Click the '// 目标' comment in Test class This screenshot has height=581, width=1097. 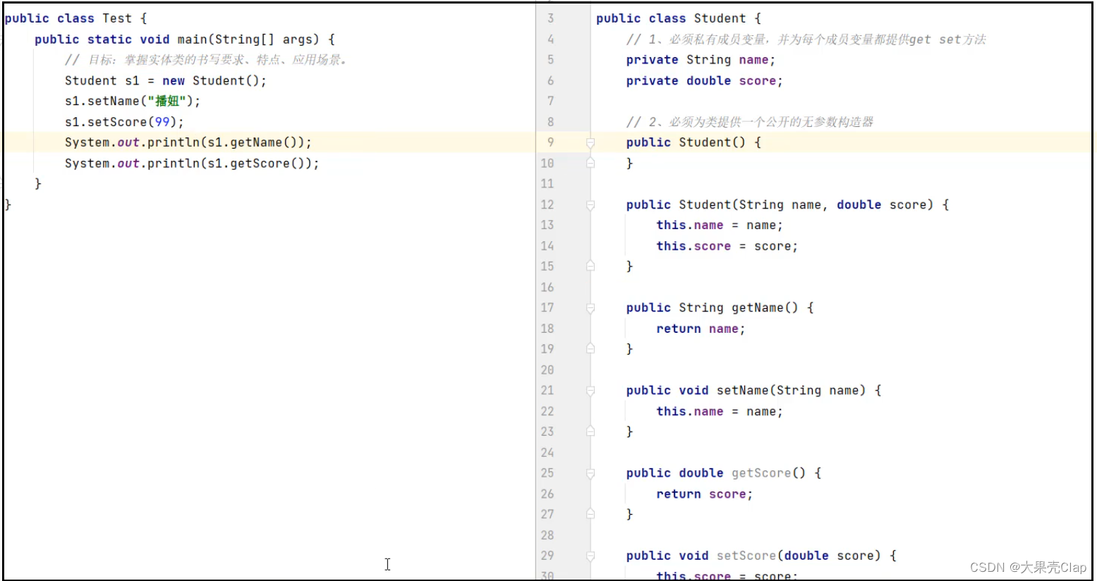pyautogui.click(x=206, y=60)
